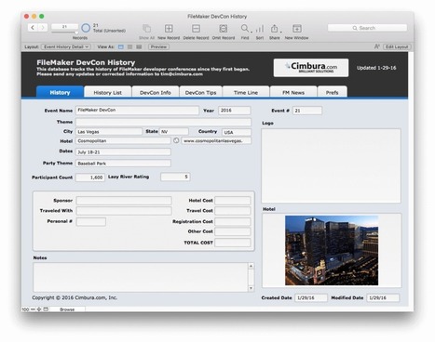Click the Event Name field
The height and width of the screenshot is (342, 435).
click(x=137, y=111)
